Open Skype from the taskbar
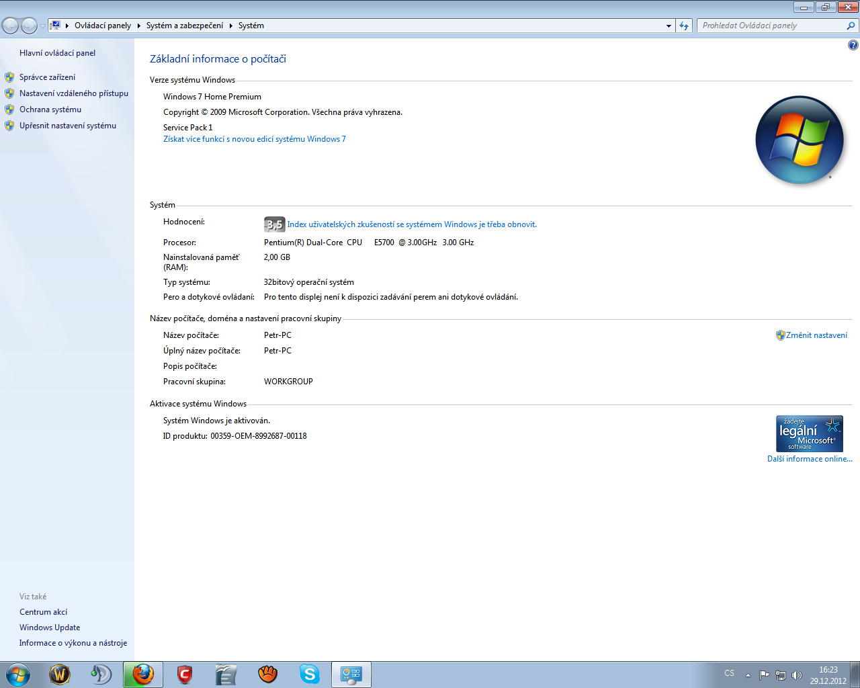 click(x=310, y=674)
